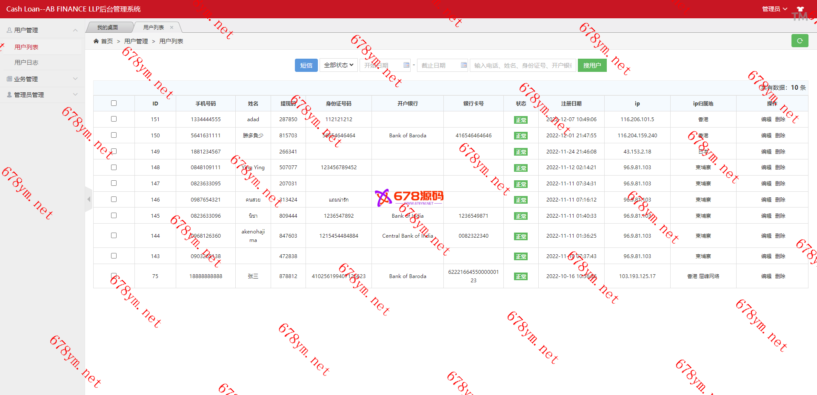Open the 管理员 account dropdown
Image resolution: width=817 pixels, height=395 pixels.
coord(774,9)
